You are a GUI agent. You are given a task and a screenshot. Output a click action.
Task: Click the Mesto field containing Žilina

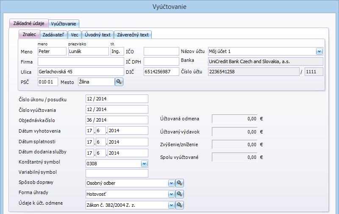[x=97, y=82]
